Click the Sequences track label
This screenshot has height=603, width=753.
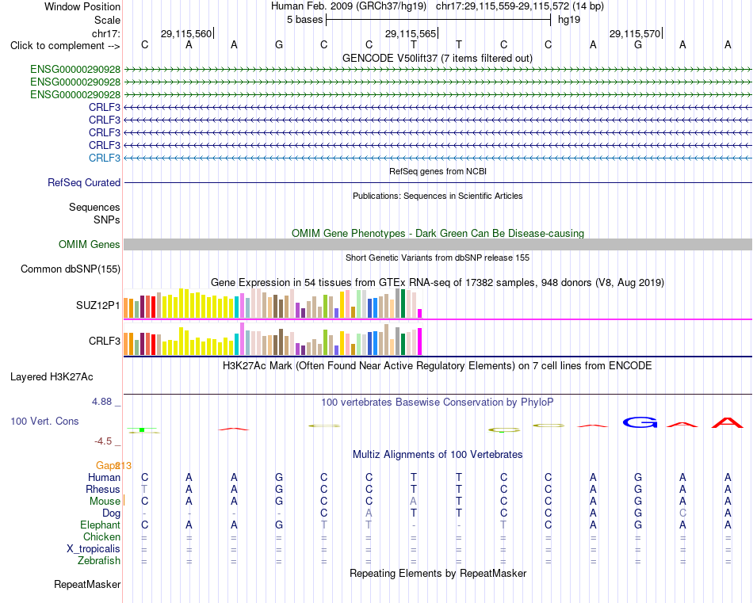[94, 207]
